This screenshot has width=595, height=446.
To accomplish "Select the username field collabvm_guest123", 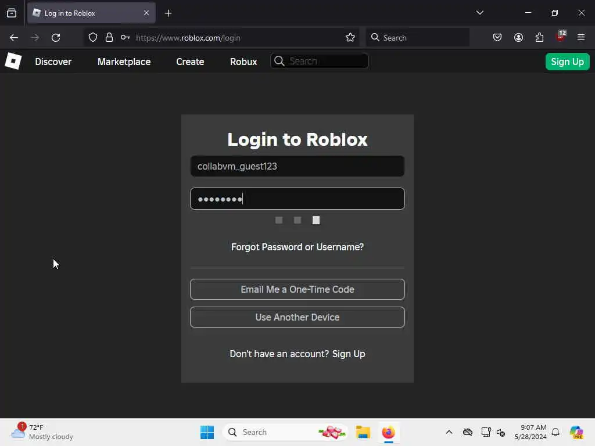I will (297, 166).
